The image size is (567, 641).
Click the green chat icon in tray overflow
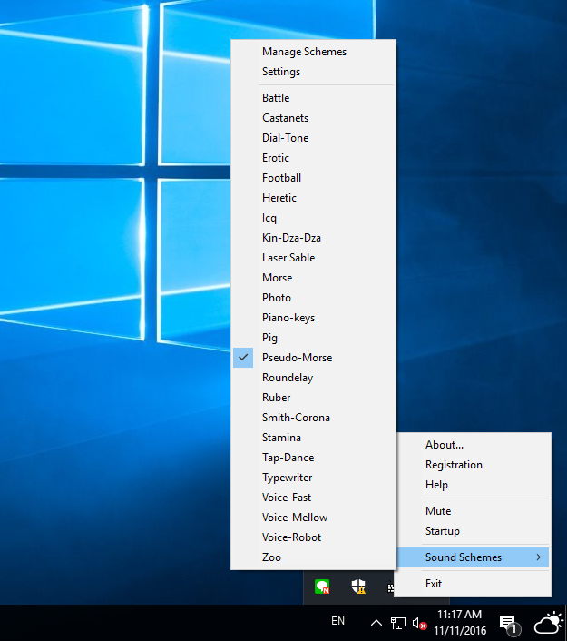coord(322,587)
